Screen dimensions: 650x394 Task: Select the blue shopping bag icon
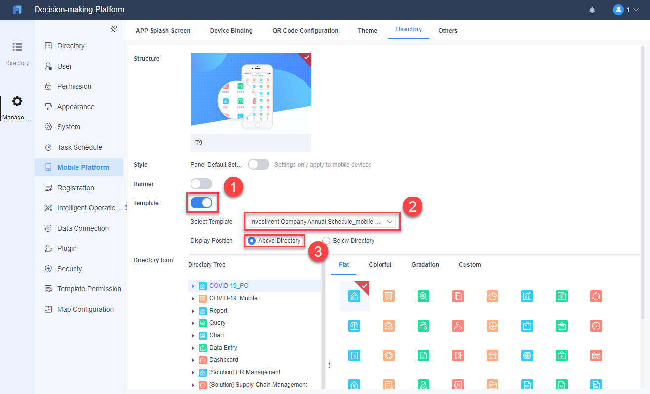coord(527,326)
